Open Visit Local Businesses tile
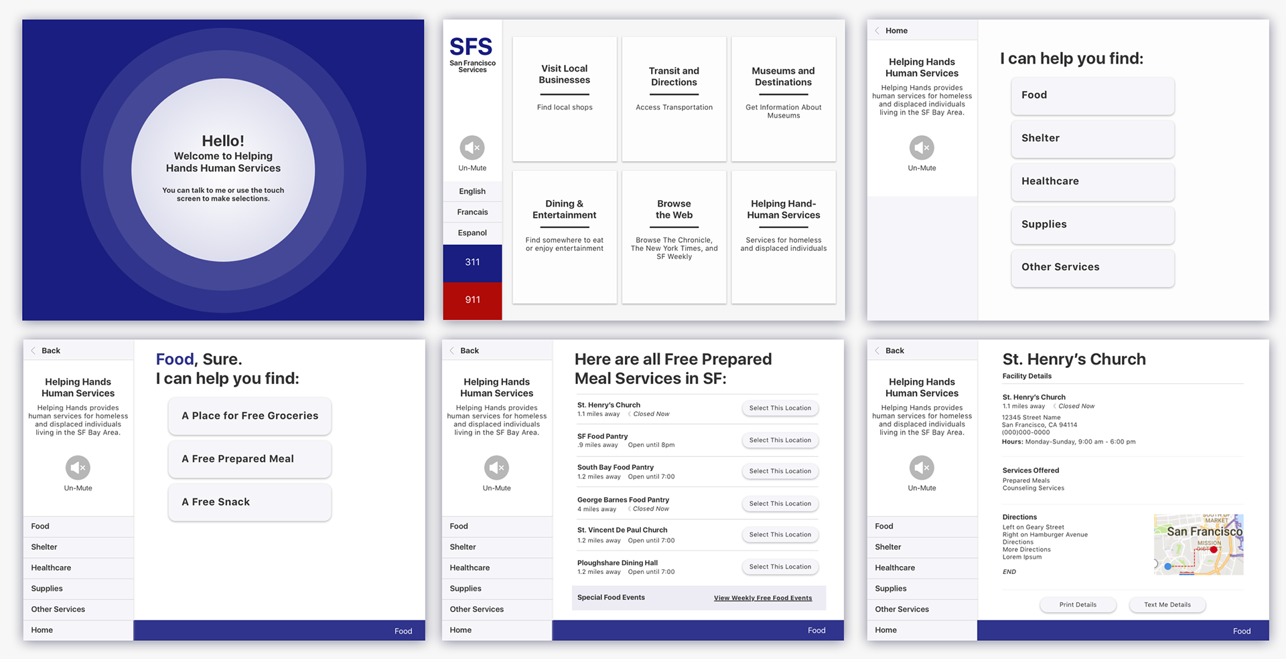The height and width of the screenshot is (659, 1286). pyautogui.click(x=565, y=99)
